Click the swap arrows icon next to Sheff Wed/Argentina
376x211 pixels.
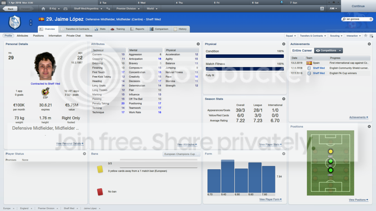[x=108, y=9]
